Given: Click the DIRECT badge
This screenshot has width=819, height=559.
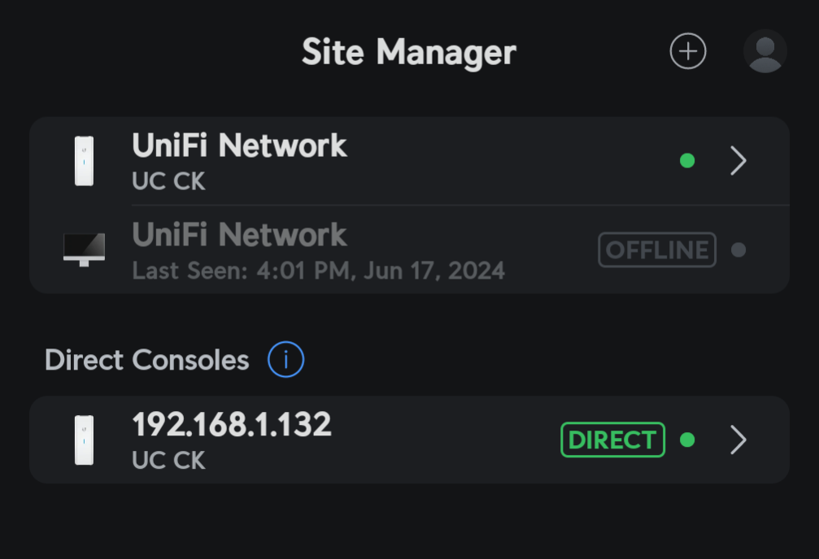Looking at the screenshot, I should pos(612,440).
